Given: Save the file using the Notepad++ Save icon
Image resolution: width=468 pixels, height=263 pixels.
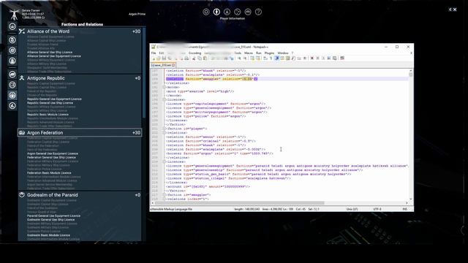Looking at the screenshot, I should (164, 58).
